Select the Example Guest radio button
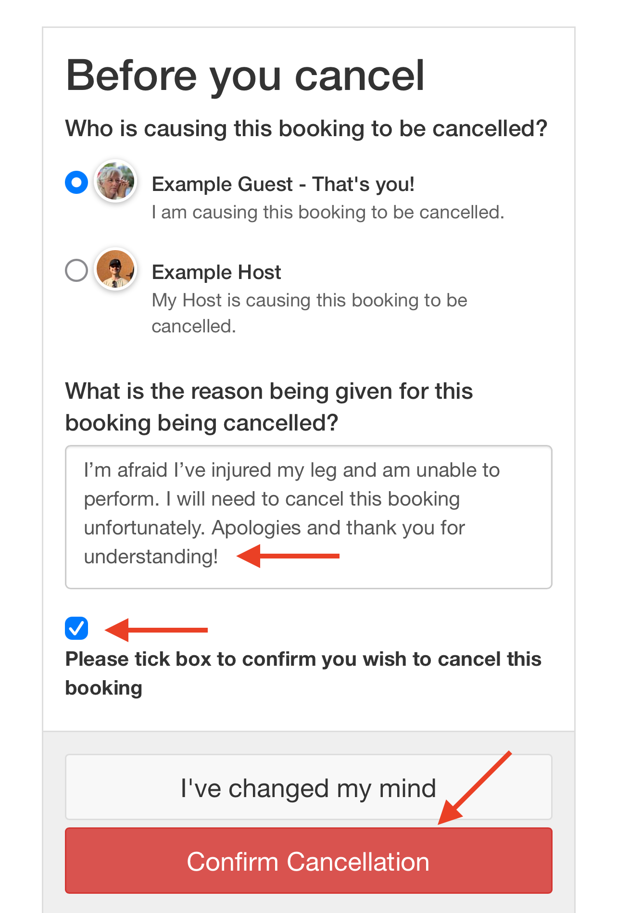The height and width of the screenshot is (913, 617). tap(76, 182)
